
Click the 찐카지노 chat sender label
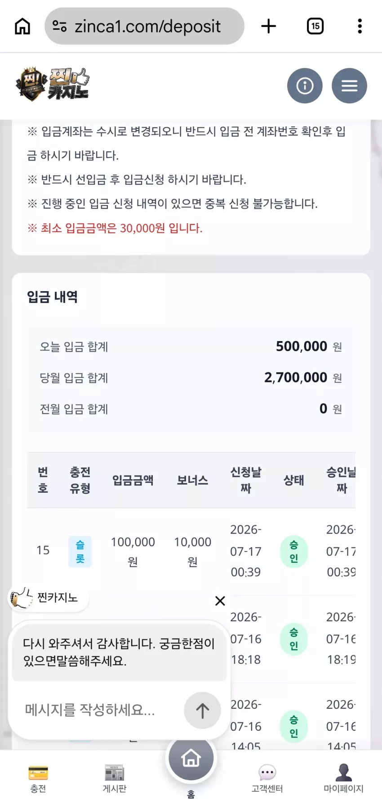(x=58, y=598)
